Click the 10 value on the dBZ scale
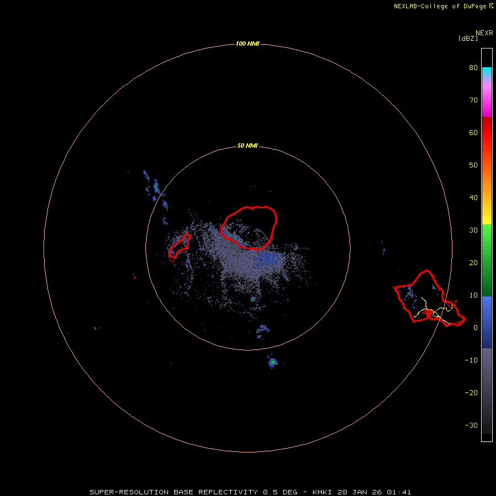 tap(473, 295)
